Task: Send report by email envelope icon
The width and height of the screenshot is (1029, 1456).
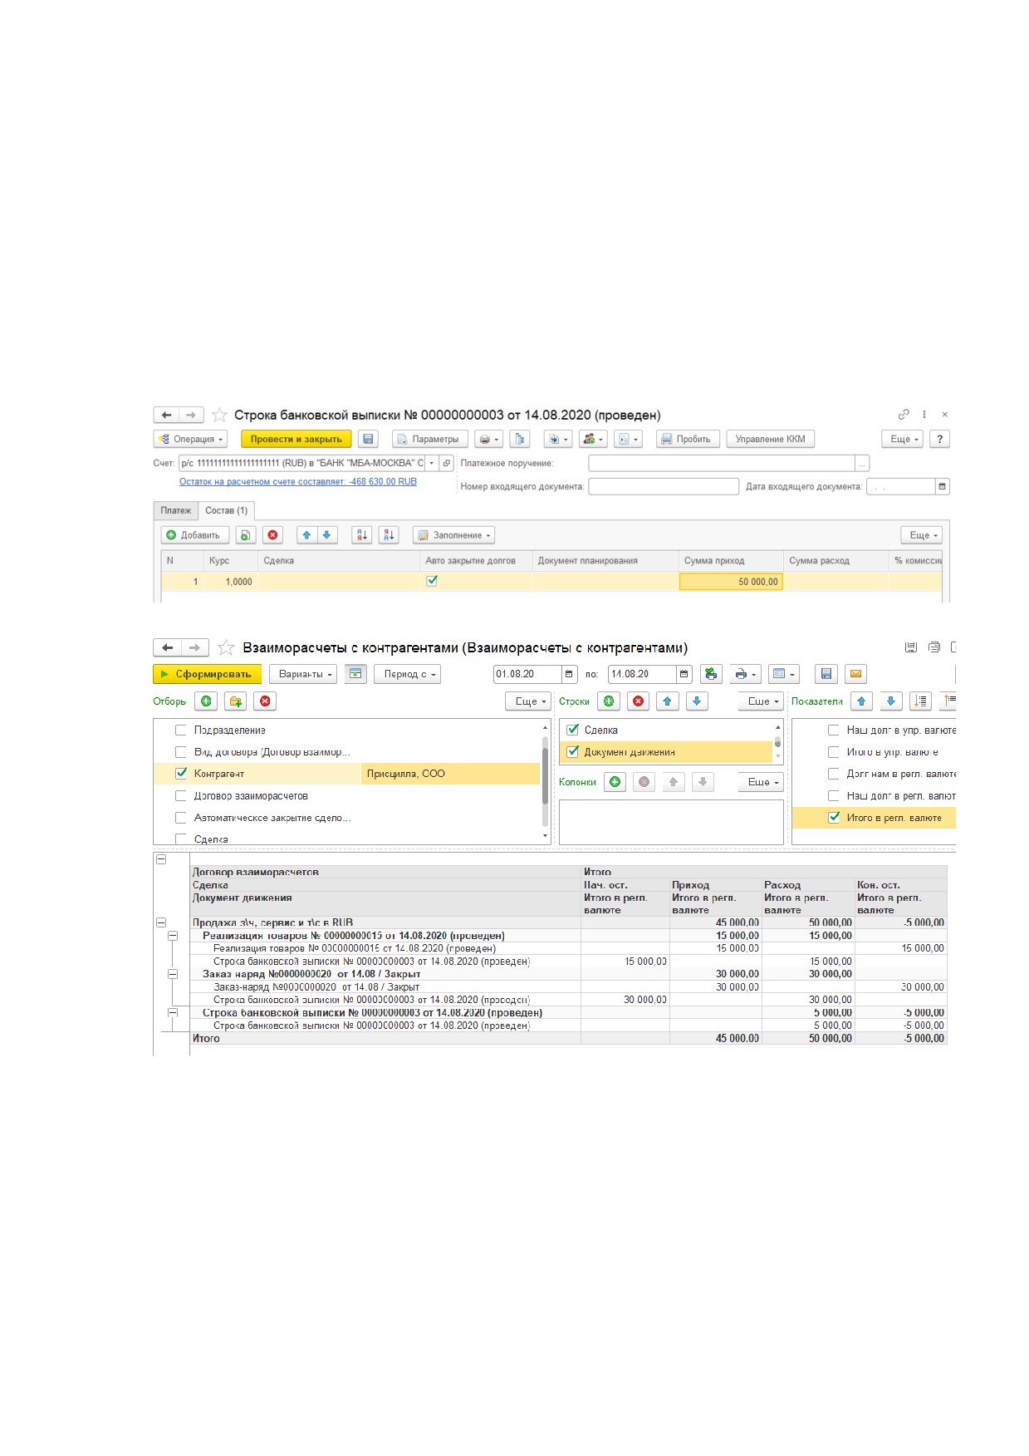Action: [855, 674]
